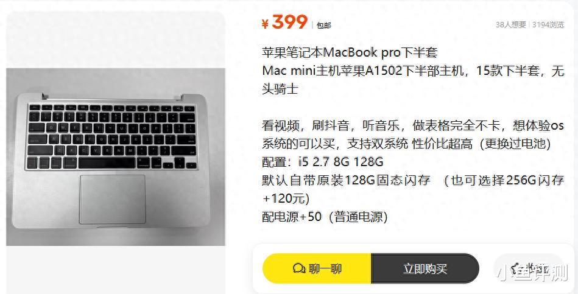578x294 pixels.
Task: Open the MacBook keyboard product photo
Action: (116, 157)
